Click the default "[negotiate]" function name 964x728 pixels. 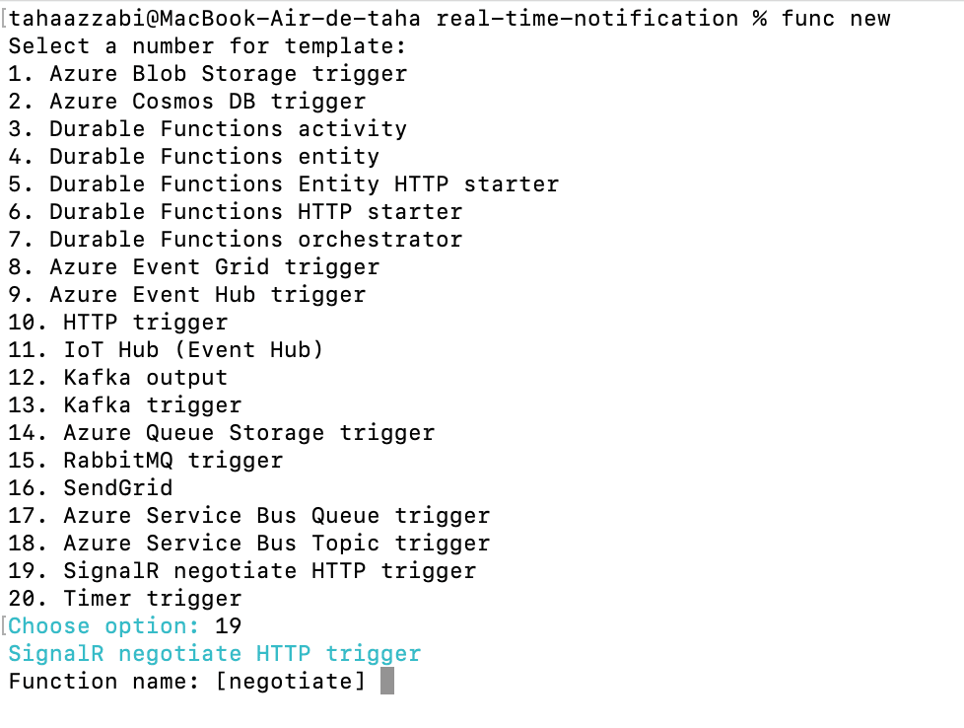coord(291,681)
